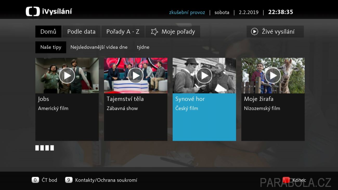Switch to the týdne filter
Viewport: 338px width, 190px height.
click(x=143, y=47)
